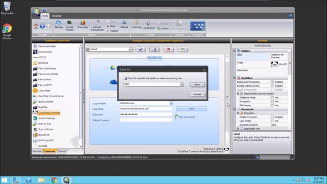Click the red delete profile button
Viewport: 327px width, 184px height.
click(169, 49)
